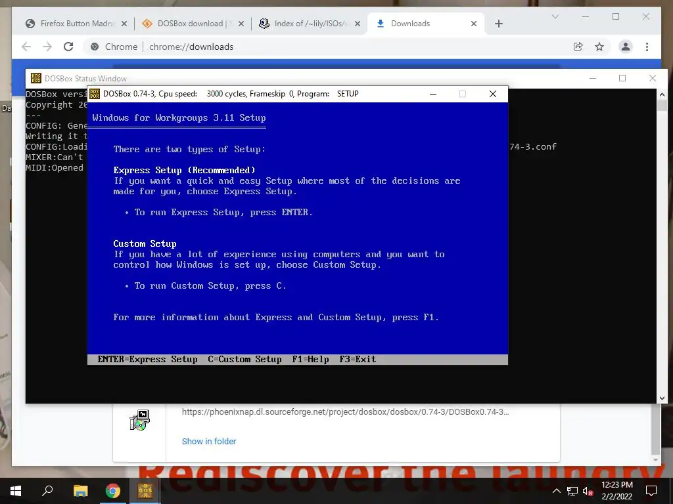This screenshot has width=673, height=504.
Task: Click the DOSBox Status Window title icon
Action: click(x=36, y=78)
